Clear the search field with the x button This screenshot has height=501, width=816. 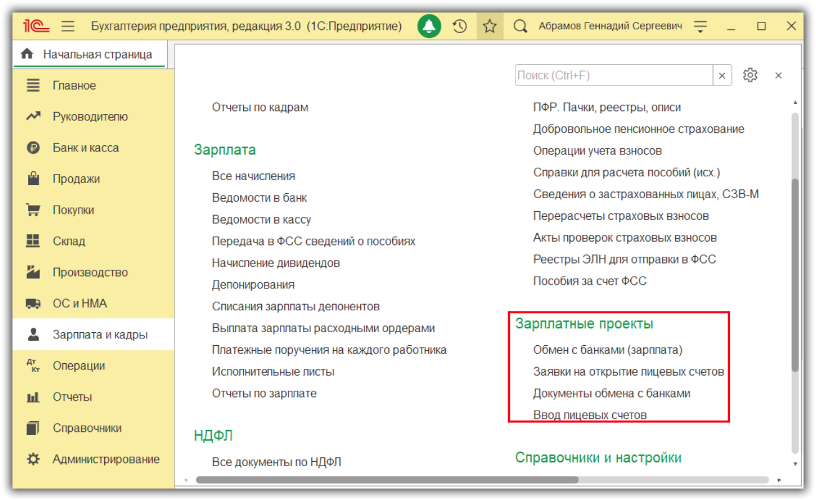pos(722,75)
